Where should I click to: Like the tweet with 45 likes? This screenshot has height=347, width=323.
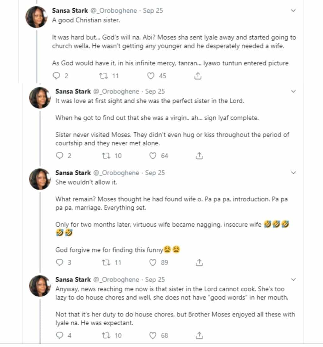point(151,76)
